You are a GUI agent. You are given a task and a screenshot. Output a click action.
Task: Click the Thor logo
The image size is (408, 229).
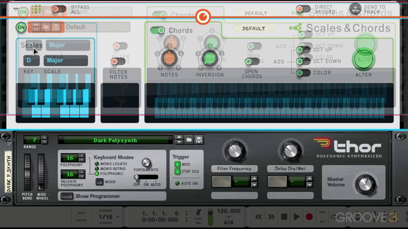(348, 147)
